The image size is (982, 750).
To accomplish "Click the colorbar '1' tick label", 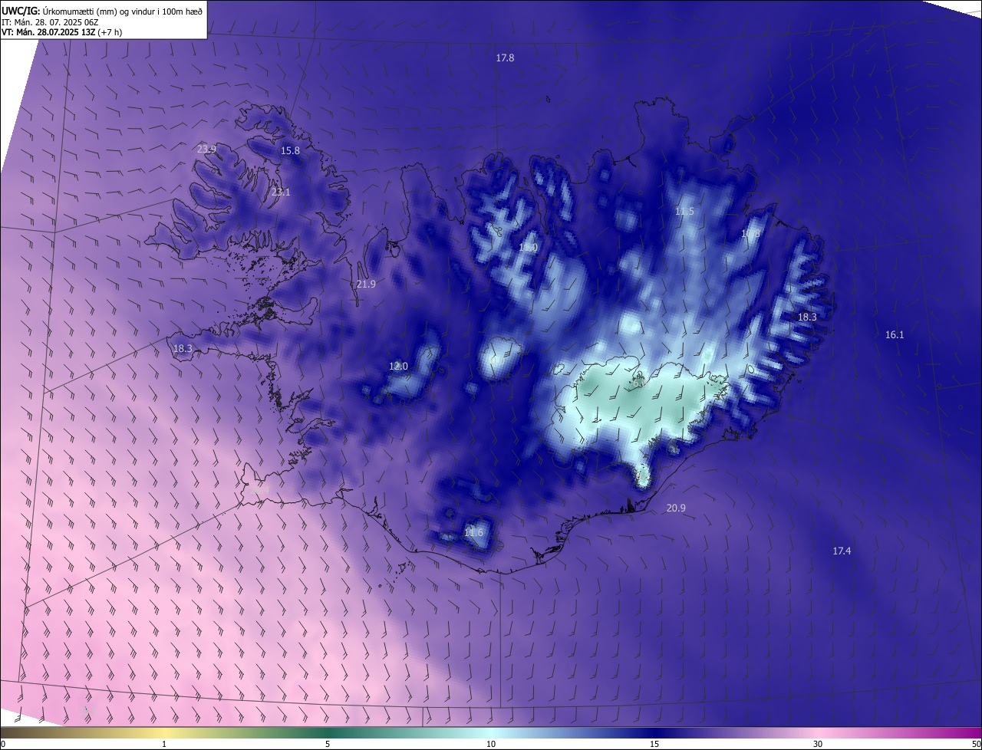I will (x=164, y=744).
